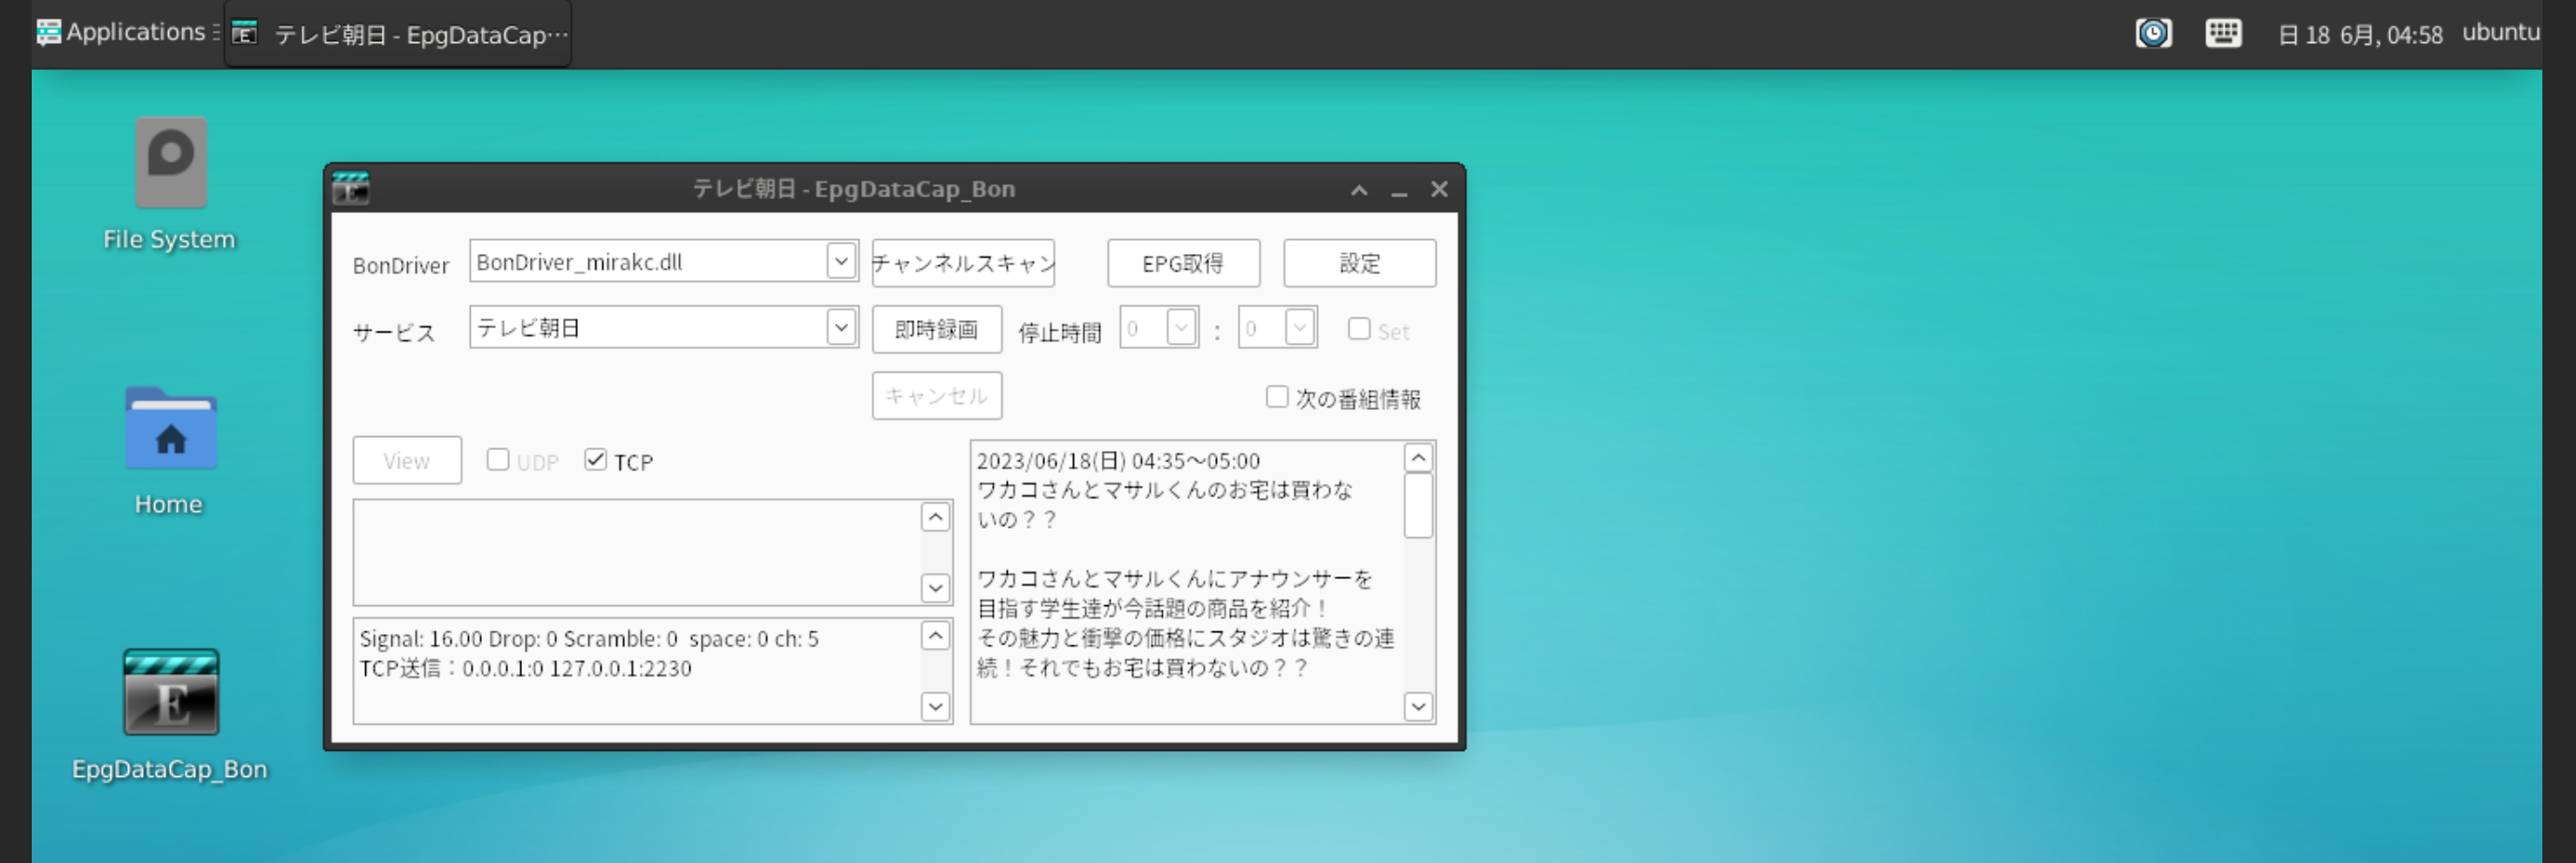Open 設定 to configure the application
This screenshot has width=2576, height=863.
(x=1360, y=262)
